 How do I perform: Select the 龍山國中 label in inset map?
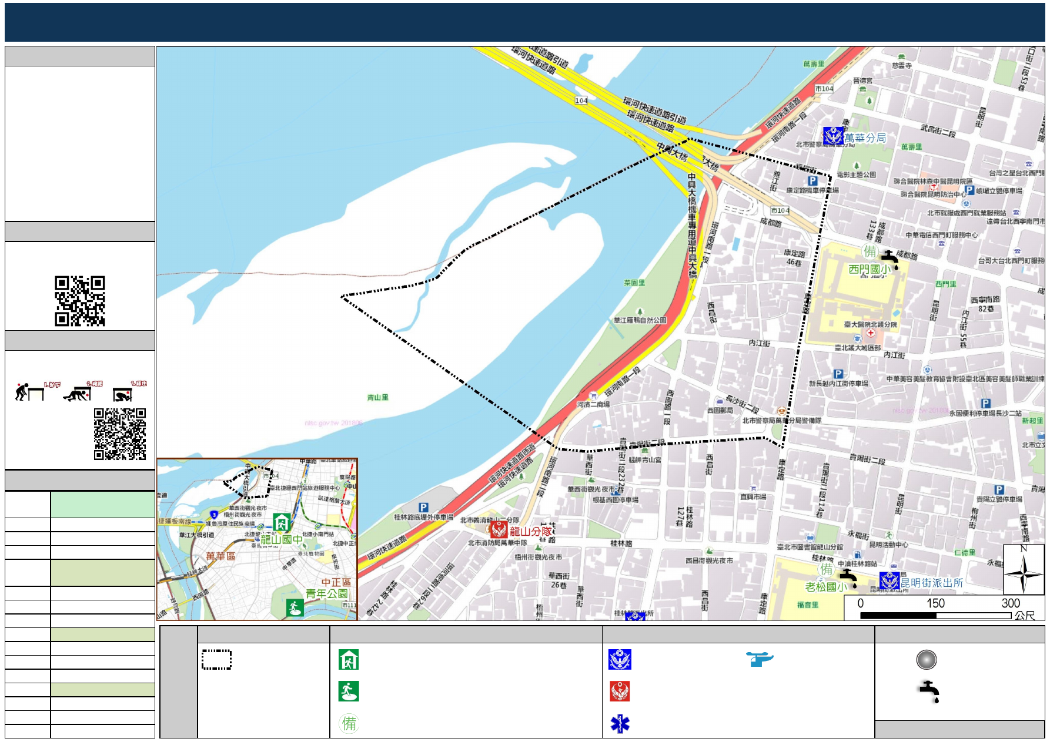click(282, 539)
